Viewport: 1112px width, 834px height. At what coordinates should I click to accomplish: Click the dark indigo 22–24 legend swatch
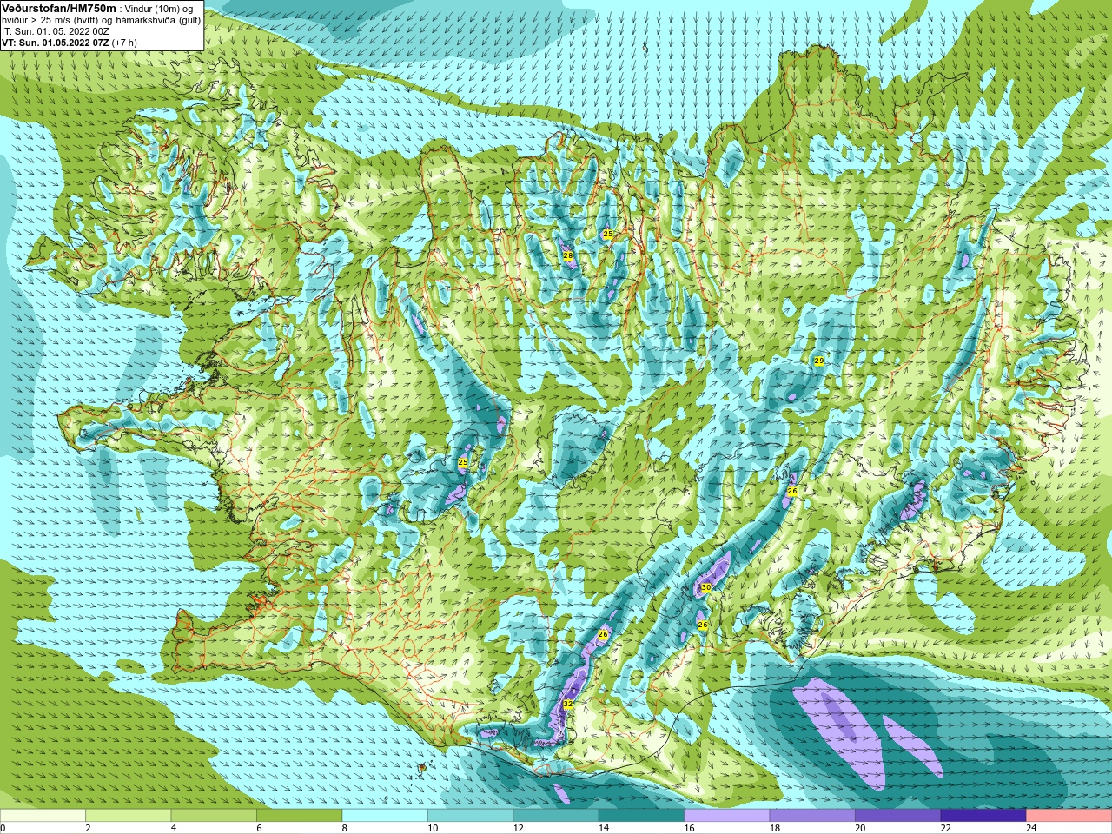(983, 815)
